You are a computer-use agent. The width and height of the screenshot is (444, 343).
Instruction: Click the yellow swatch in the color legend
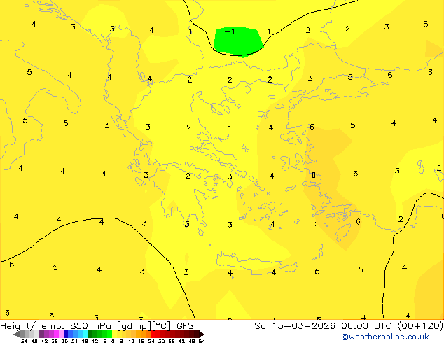(114, 334)
